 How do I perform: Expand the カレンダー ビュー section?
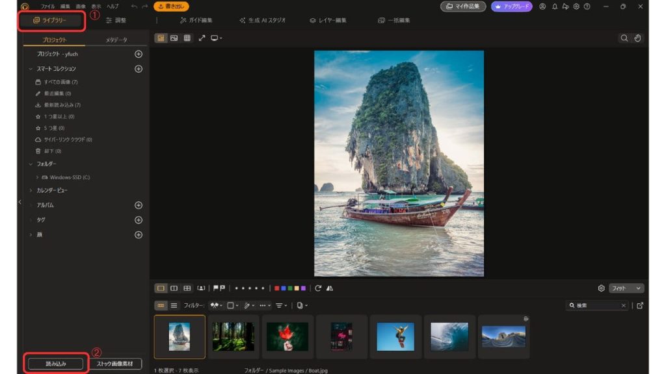31,190
